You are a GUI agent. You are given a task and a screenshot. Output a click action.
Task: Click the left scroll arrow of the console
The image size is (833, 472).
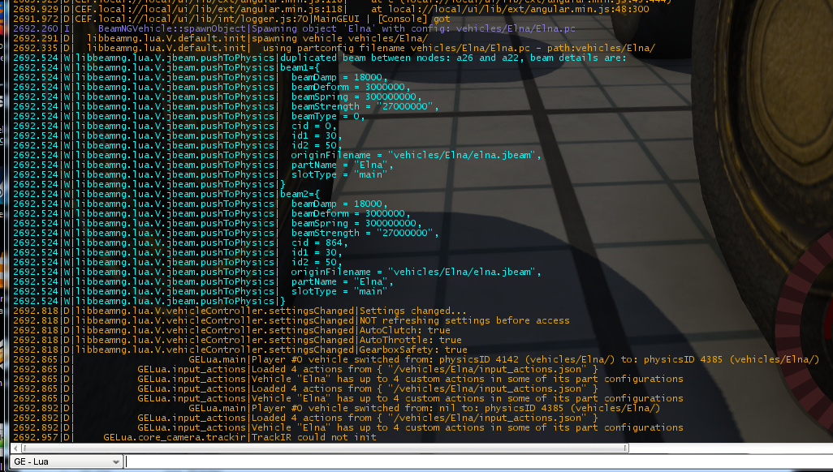click(16, 448)
